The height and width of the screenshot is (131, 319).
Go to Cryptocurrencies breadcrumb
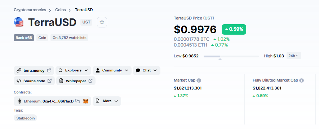[x=30, y=10]
